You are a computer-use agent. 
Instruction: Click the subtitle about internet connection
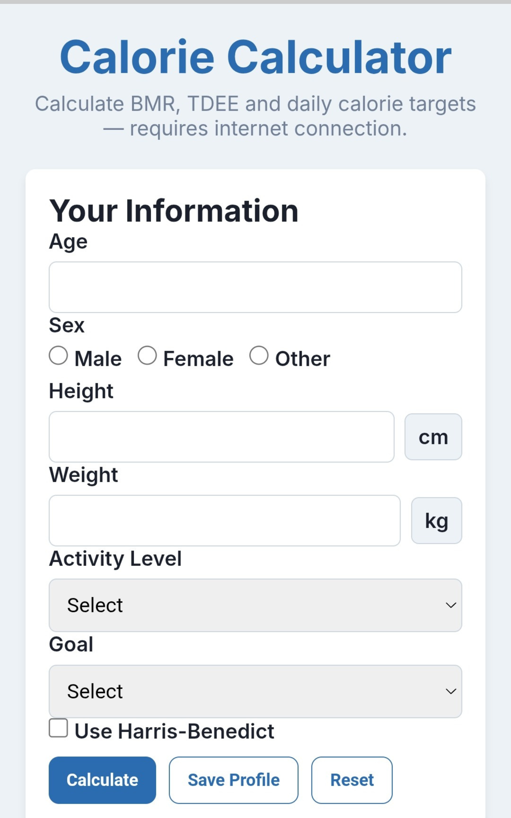pyautogui.click(x=256, y=115)
